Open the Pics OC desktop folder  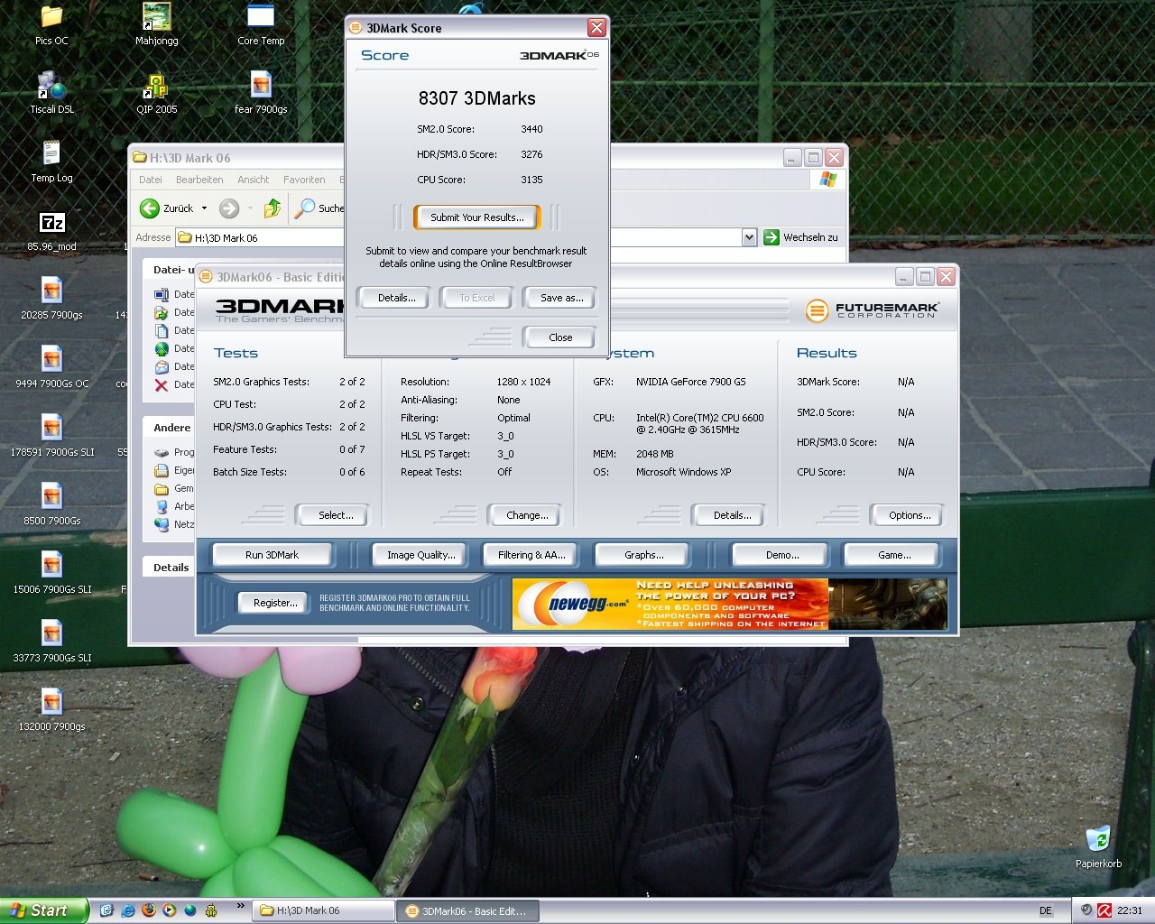coord(51,24)
